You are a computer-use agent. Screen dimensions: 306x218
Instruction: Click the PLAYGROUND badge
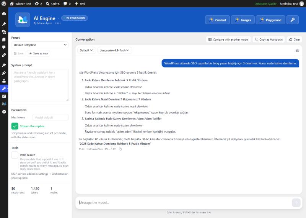coord(75,18)
